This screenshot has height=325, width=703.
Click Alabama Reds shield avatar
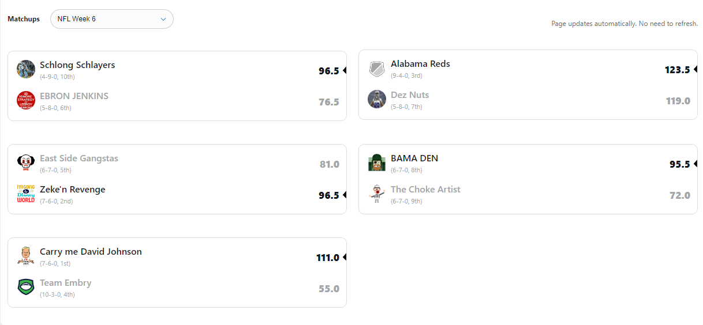(377, 69)
